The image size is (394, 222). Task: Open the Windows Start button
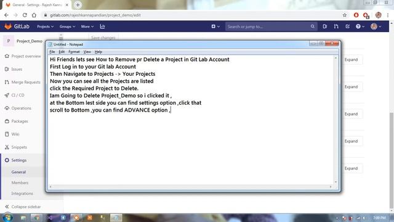tap(8, 218)
